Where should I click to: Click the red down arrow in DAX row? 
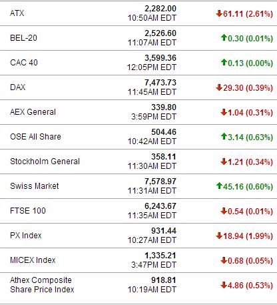219,87
